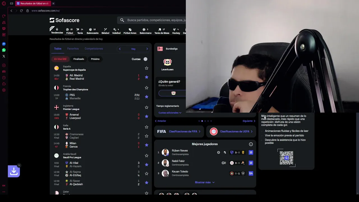The height and width of the screenshot is (202, 359).
Task: Open WhatsApp in Opera sidebar
Action: [x=4, y=50]
